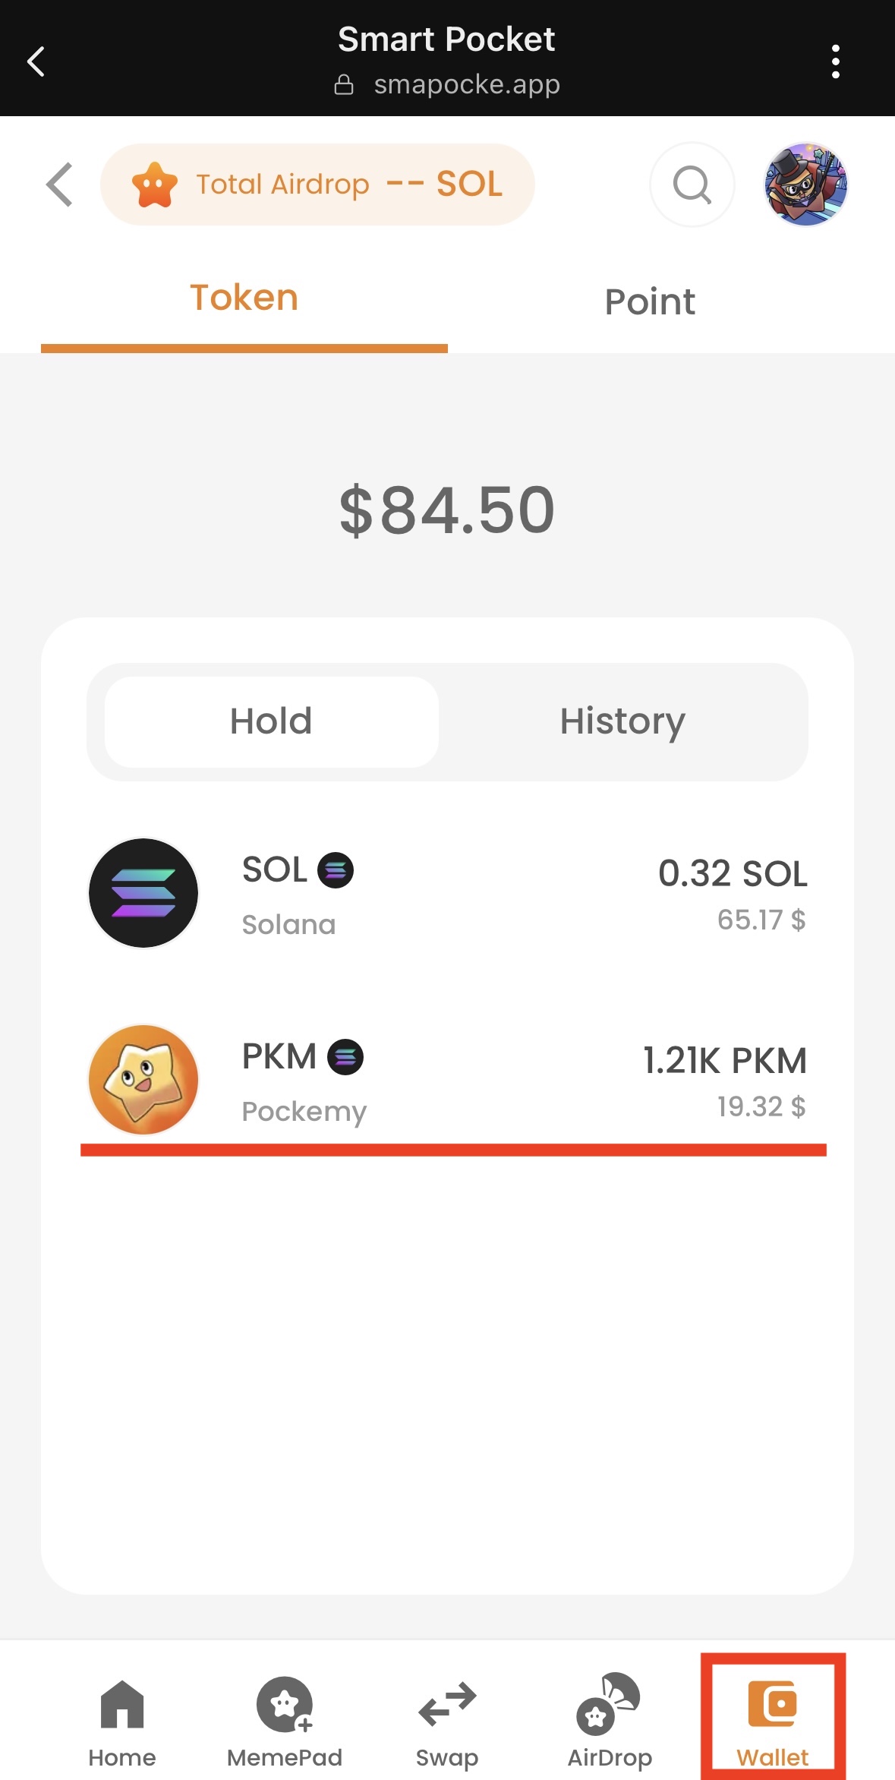Open the profile avatar picture
The image size is (895, 1780).
click(x=805, y=185)
